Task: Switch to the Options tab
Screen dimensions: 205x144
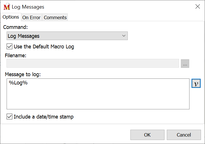Action: (x=11, y=17)
